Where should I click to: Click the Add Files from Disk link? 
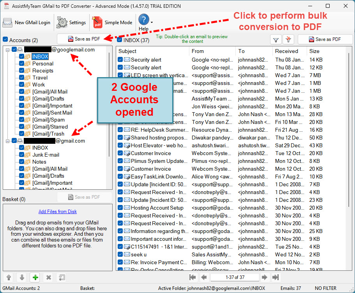point(58,212)
